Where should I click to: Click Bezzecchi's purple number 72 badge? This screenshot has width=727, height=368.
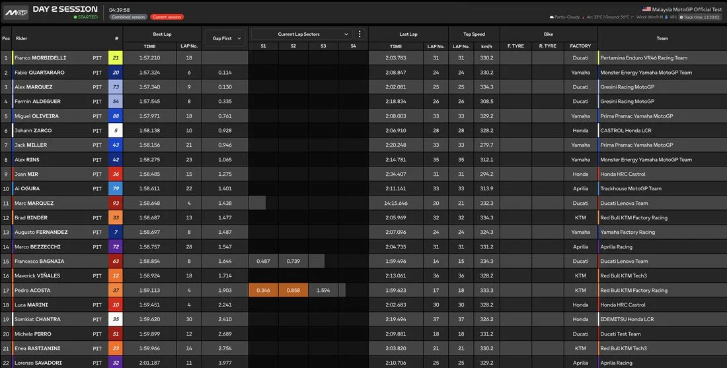pos(116,246)
